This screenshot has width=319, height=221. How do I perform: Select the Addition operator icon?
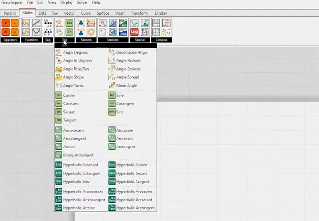point(6,23)
